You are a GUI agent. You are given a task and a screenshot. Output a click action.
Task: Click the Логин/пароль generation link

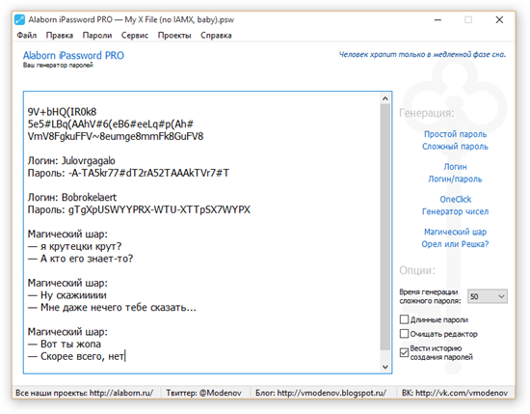[x=455, y=179]
